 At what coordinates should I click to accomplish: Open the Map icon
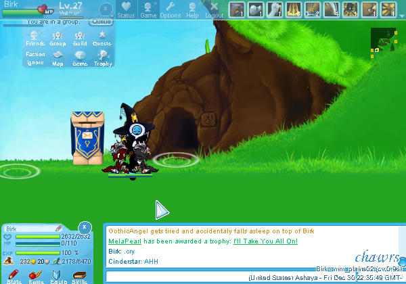[58, 58]
